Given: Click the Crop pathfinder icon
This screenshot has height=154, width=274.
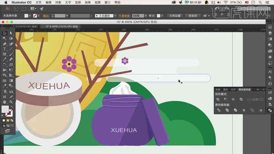Looking at the screenshot, I should coord(244,110).
